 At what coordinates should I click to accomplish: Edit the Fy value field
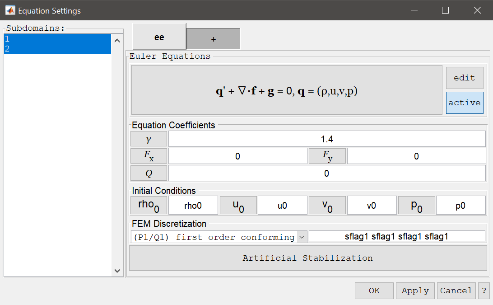416,156
